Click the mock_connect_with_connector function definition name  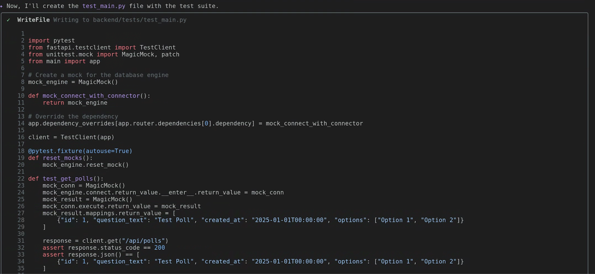coord(91,96)
